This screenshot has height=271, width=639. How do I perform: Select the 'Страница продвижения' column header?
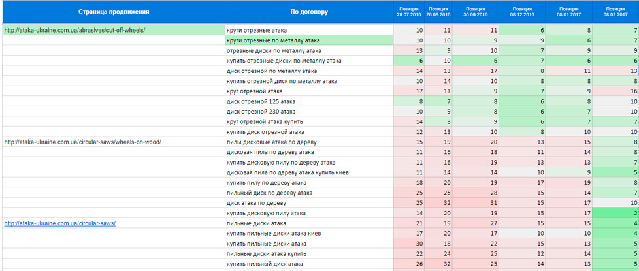point(114,12)
